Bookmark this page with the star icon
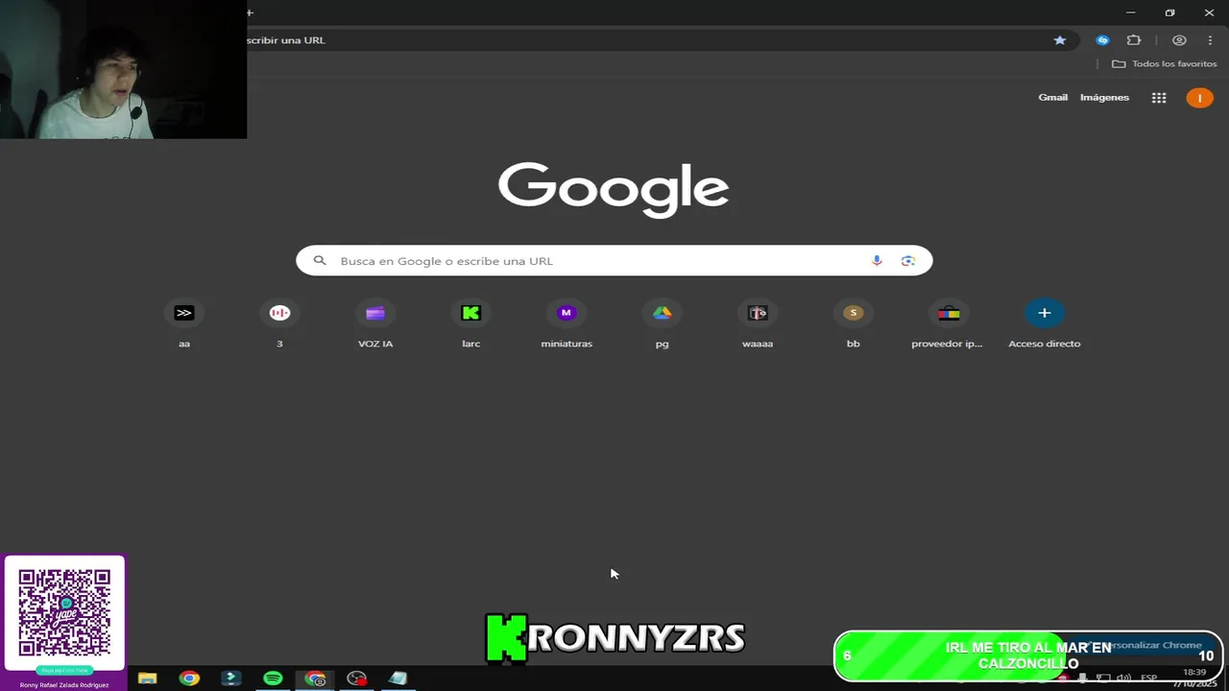The width and height of the screenshot is (1229, 691). 1060,40
